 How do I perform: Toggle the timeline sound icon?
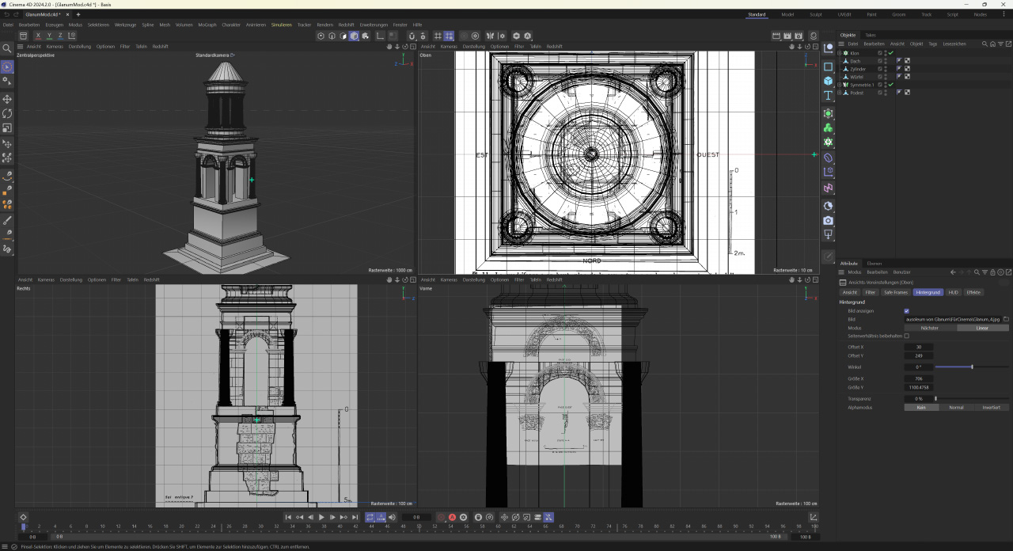[x=393, y=517]
